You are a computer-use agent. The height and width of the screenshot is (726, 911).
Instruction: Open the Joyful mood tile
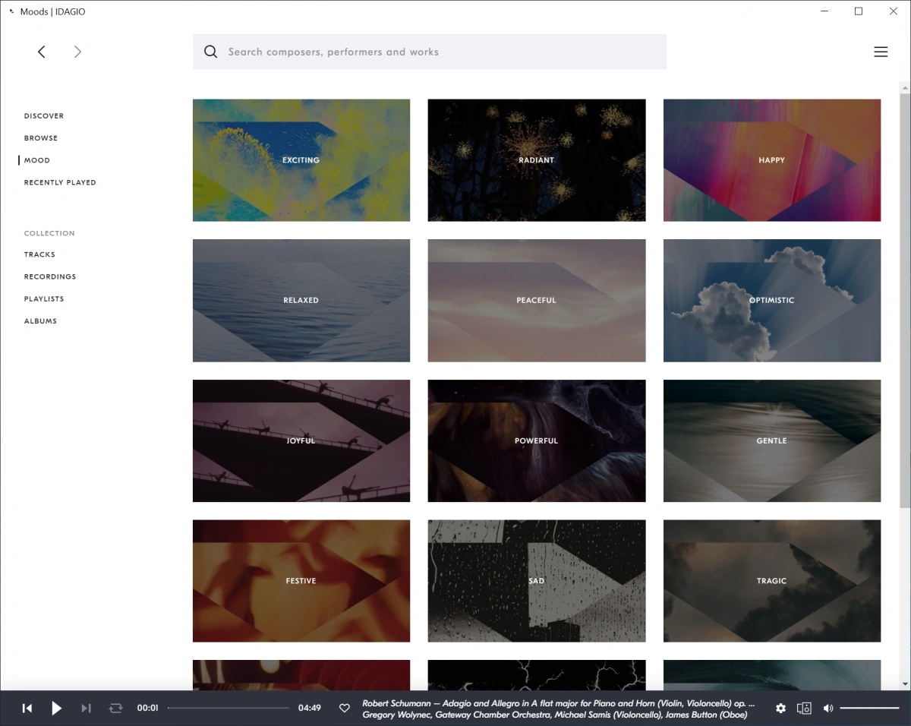click(301, 441)
